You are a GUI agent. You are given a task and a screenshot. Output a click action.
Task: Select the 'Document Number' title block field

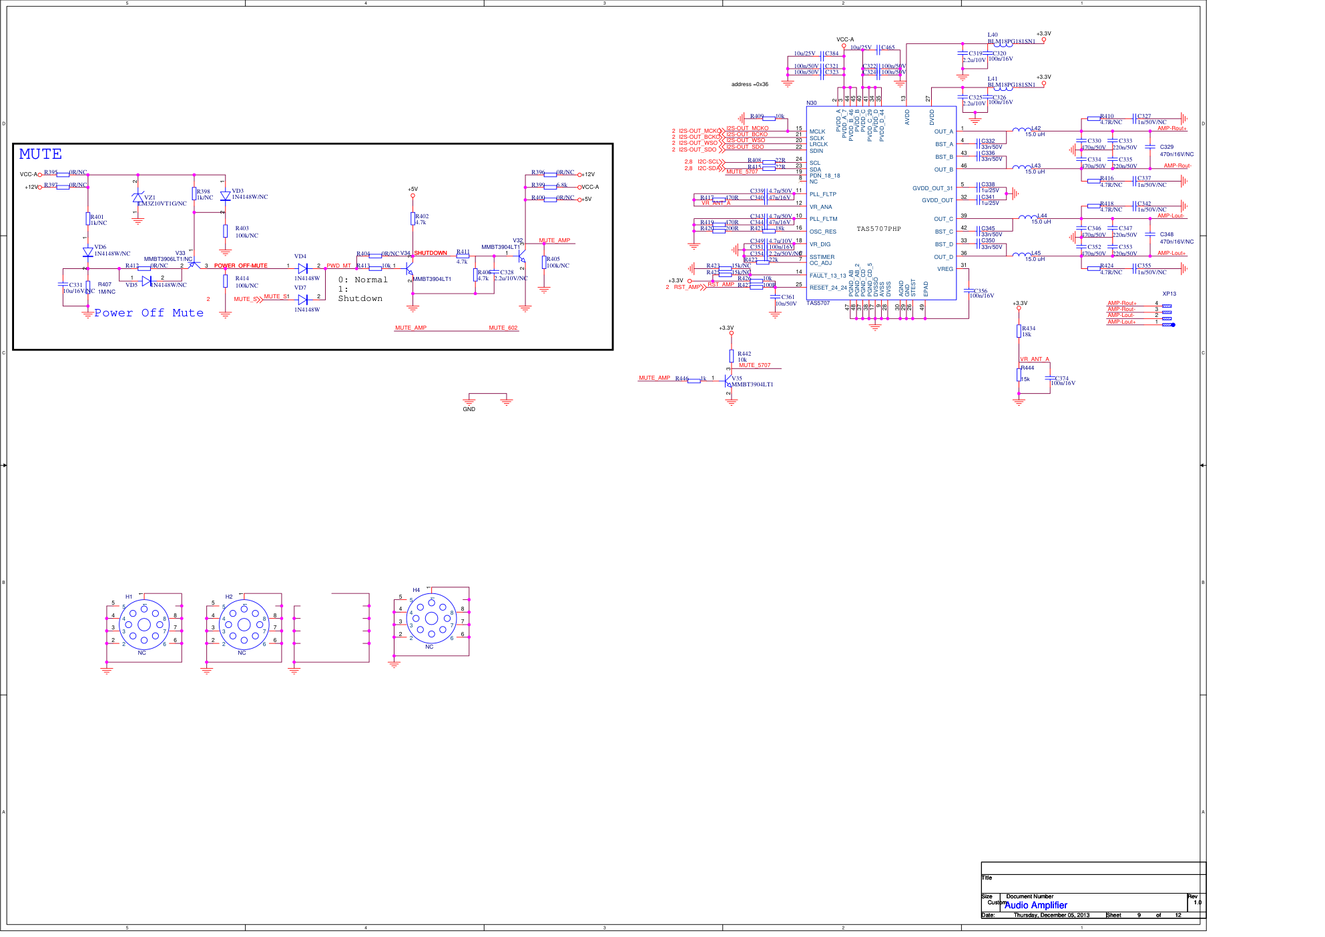1029,896
